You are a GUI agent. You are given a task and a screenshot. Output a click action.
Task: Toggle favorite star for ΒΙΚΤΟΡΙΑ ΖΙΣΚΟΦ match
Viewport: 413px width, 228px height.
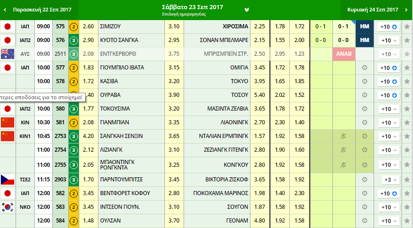click(x=407, y=180)
